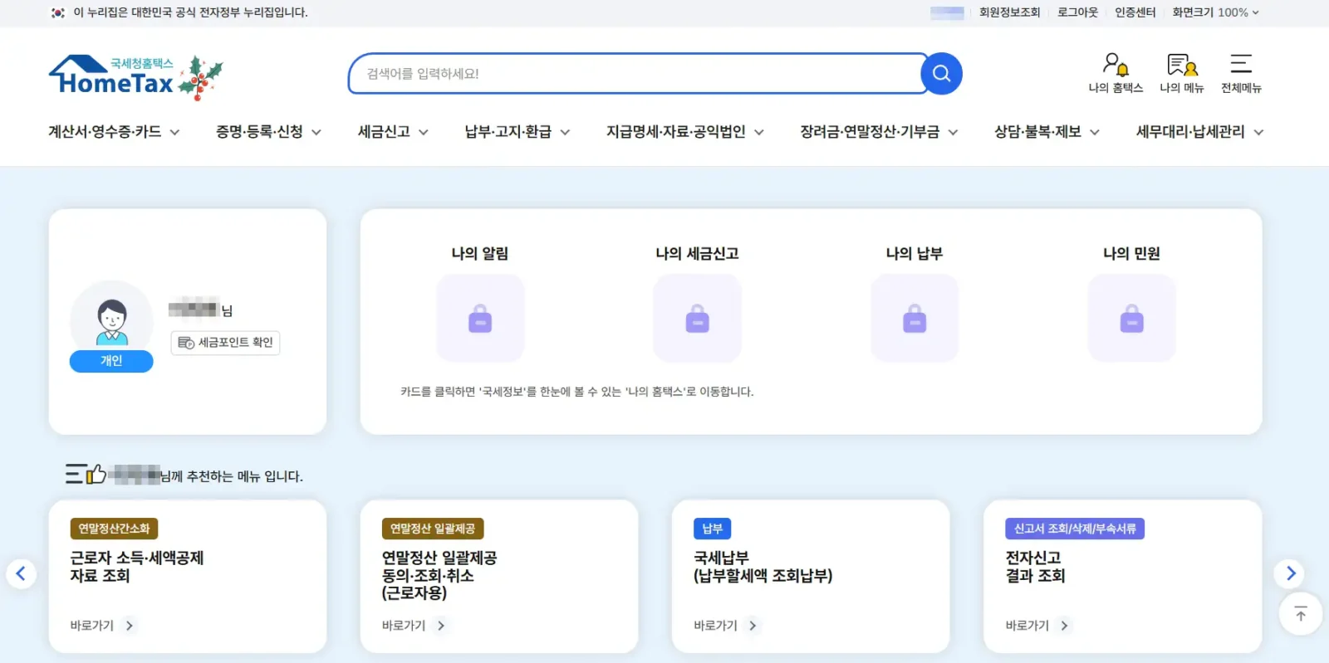Click 회원정보조회 link

(1009, 12)
